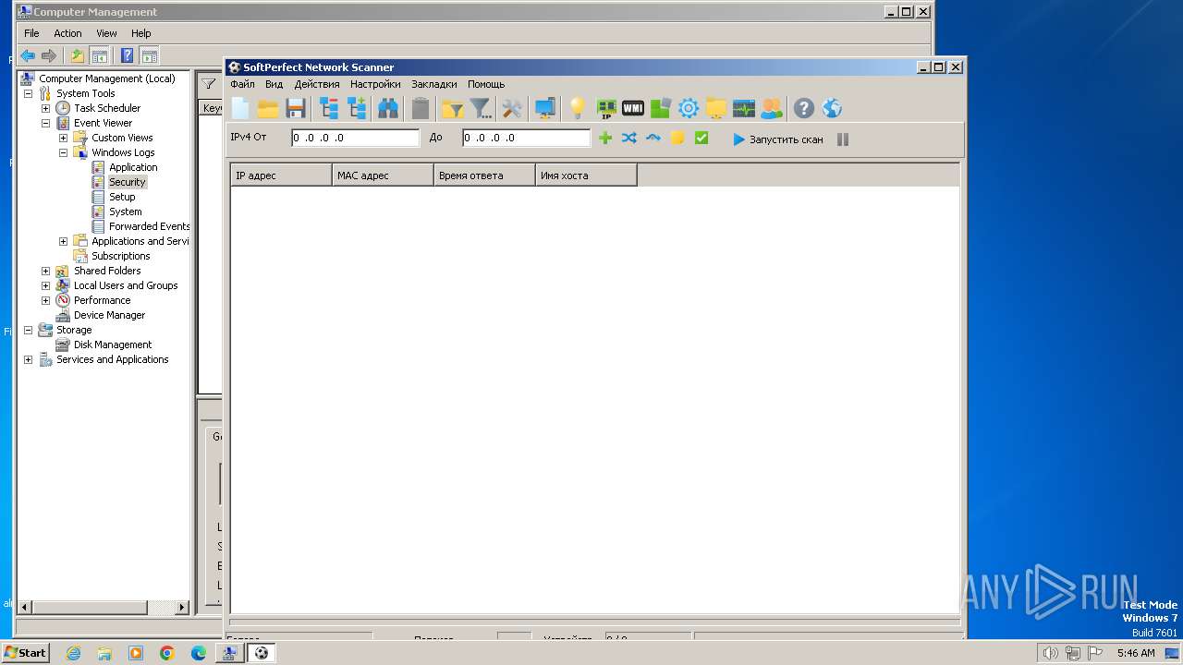Click the pulse monitor icon
Image resolution: width=1183 pixels, height=665 pixels.
(x=744, y=109)
